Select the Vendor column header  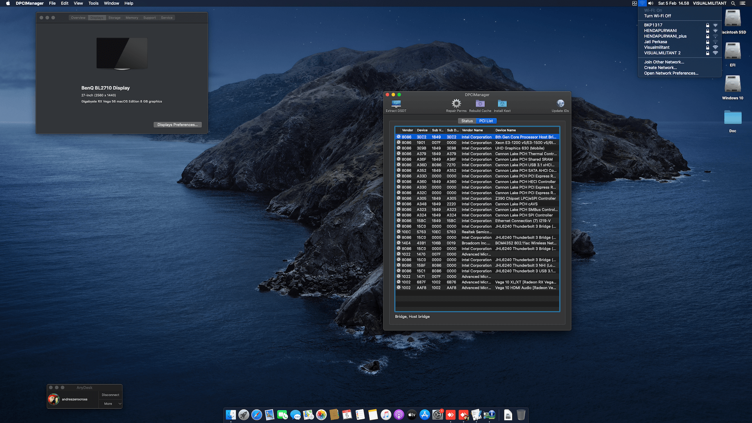pos(407,130)
